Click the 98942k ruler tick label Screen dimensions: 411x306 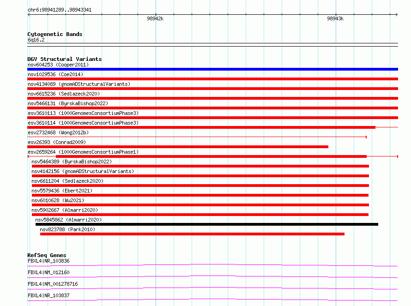(x=155, y=18)
